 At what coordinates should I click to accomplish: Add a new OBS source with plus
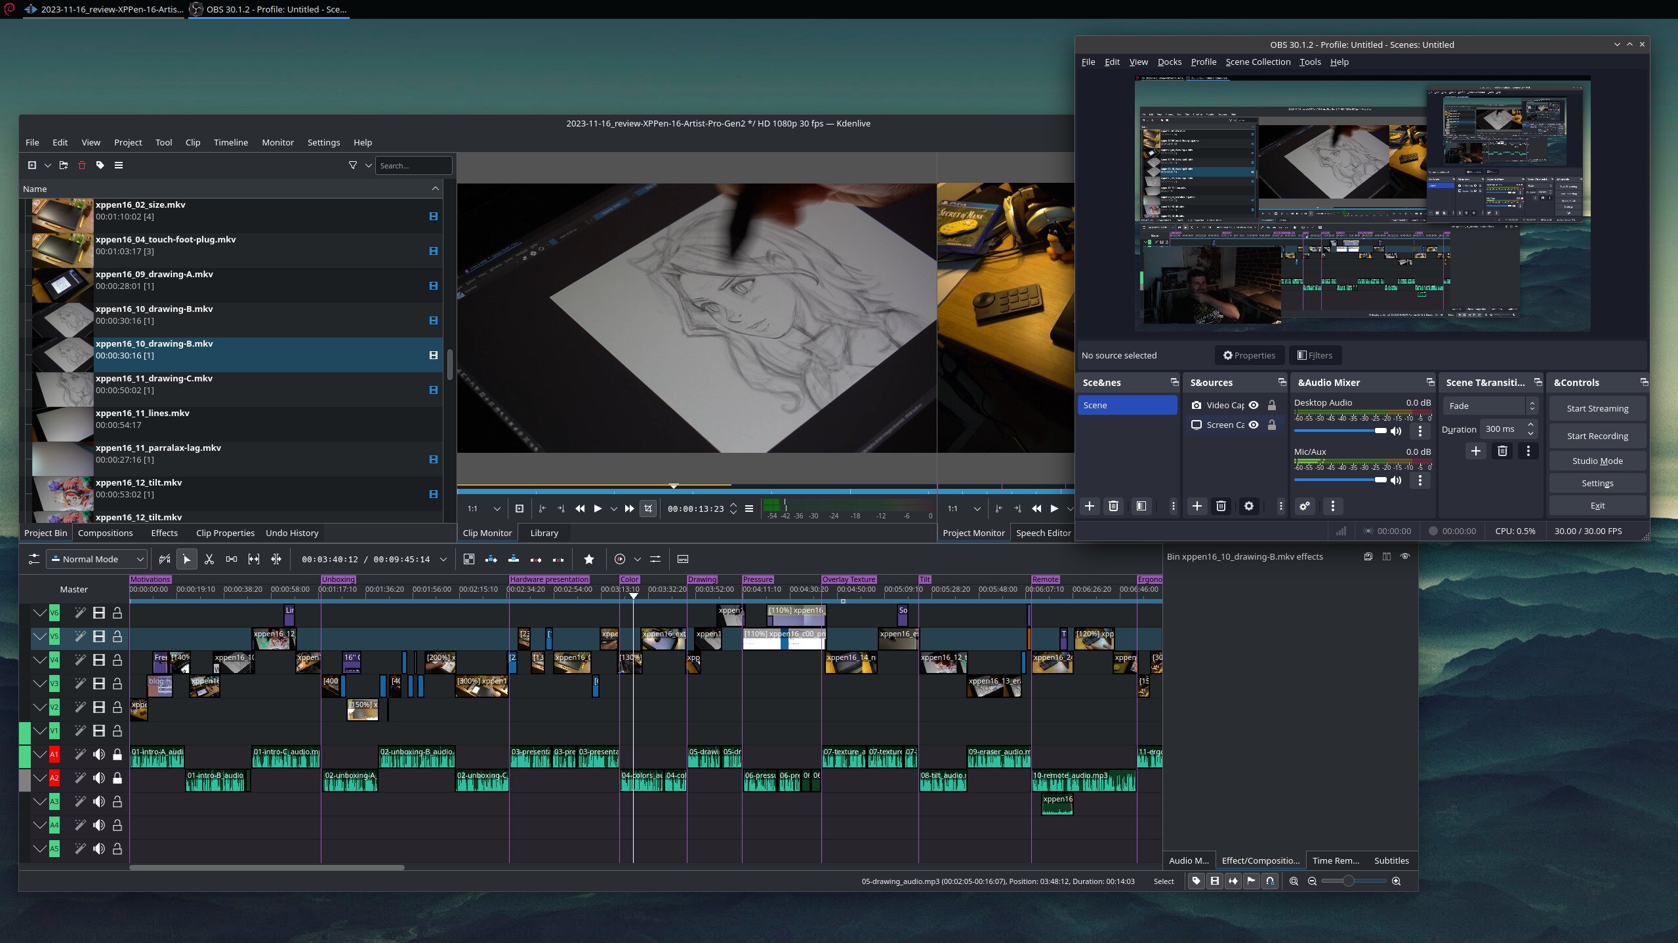[1197, 506]
